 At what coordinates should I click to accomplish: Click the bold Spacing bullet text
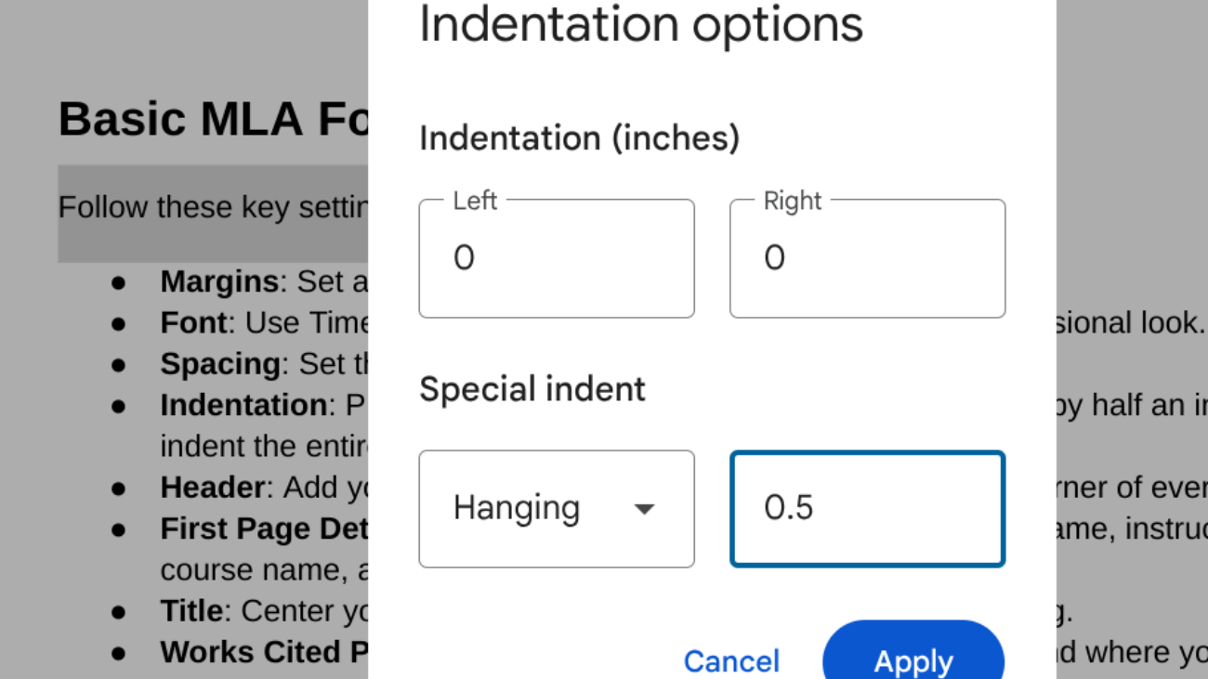coord(219,364)
